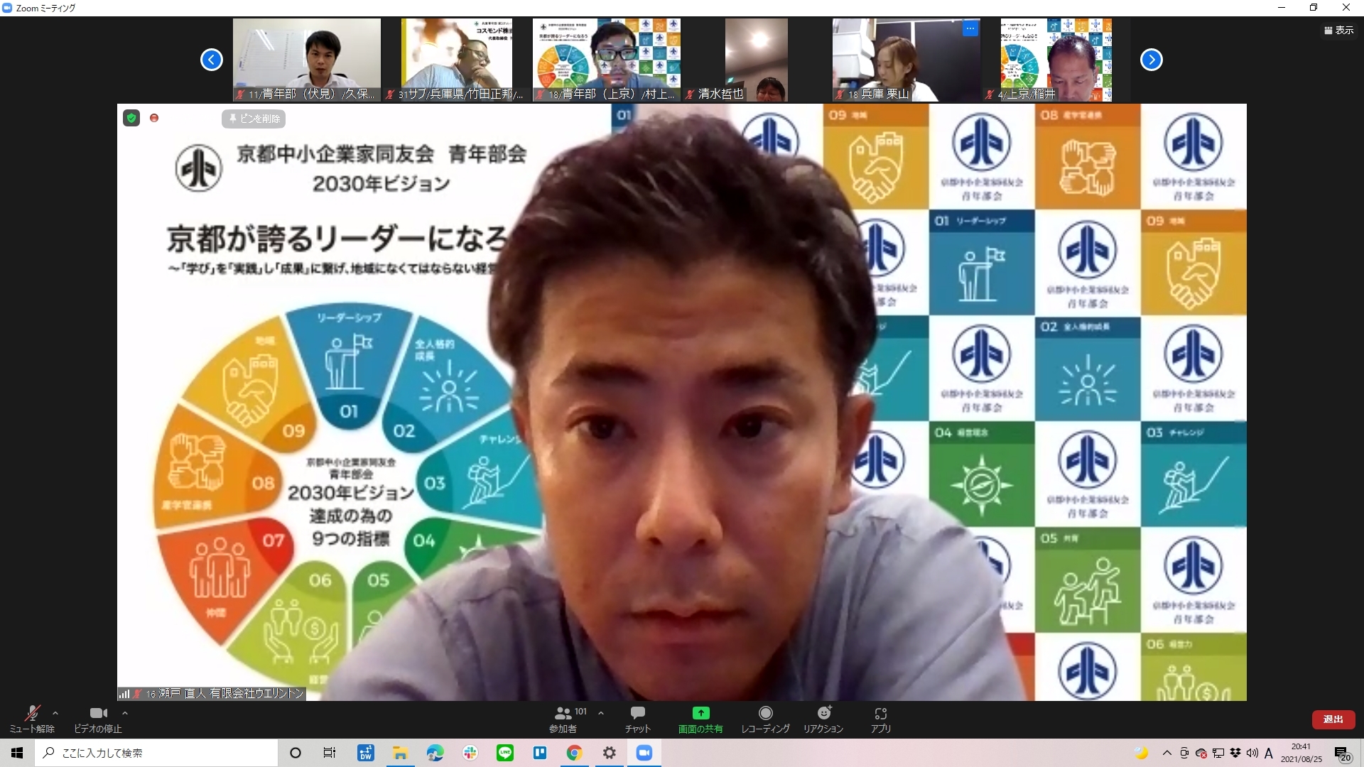Viewport: 1364px width, 767px height.
Task: Click the red recording indicator dot
Action: tap(154, 118)
